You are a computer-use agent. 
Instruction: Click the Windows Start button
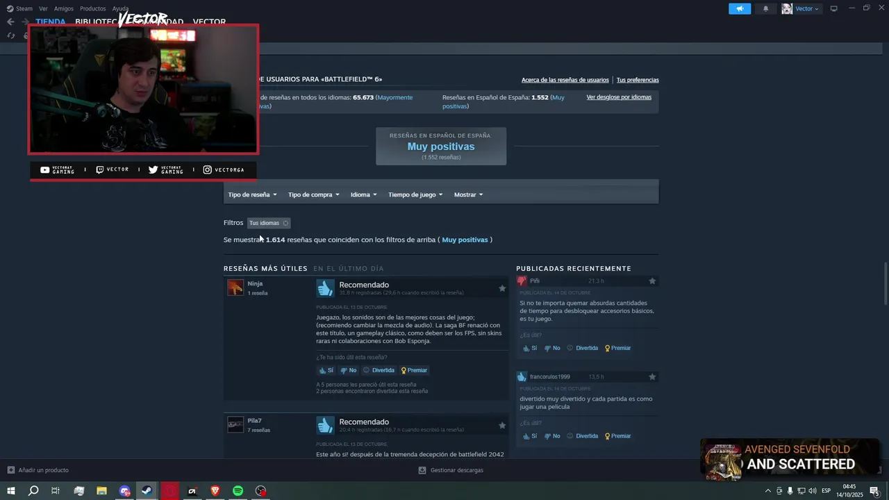(11, 491)
